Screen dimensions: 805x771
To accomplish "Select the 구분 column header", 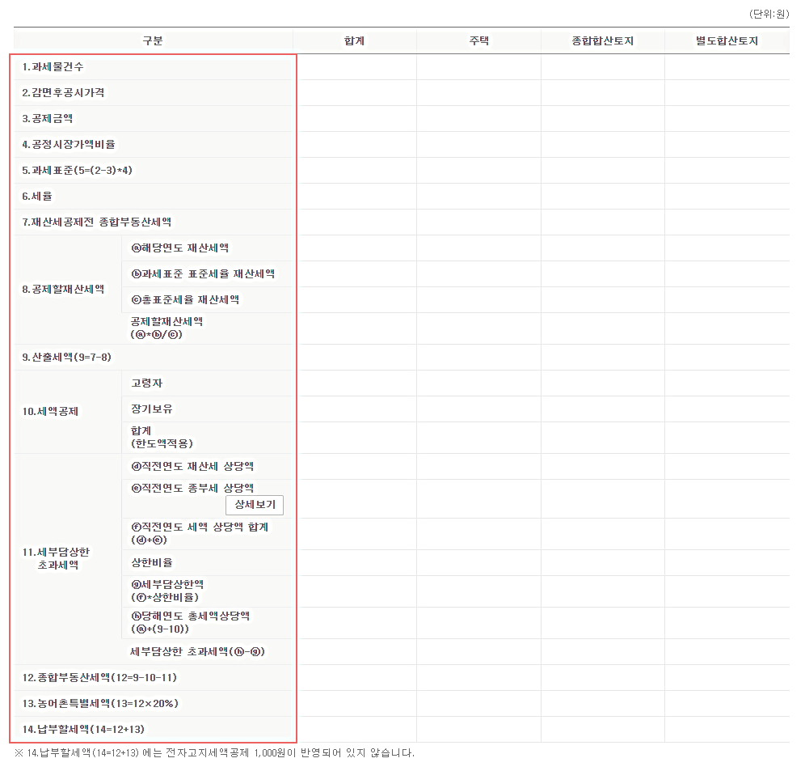I will click(153, 40).
